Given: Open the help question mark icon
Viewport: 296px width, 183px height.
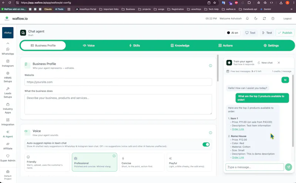Looking at the screenshot, I should tap(273, 18).
